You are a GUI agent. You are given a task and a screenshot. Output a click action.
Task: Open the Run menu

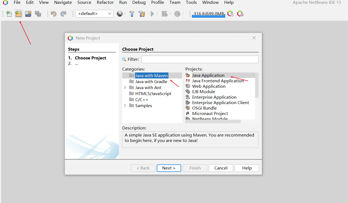[x=123, y=2]
